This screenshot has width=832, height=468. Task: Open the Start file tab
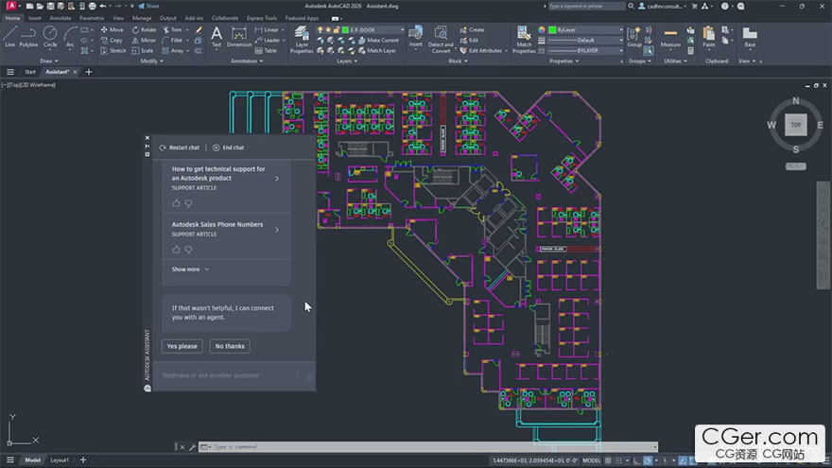[x=30, y=72]
